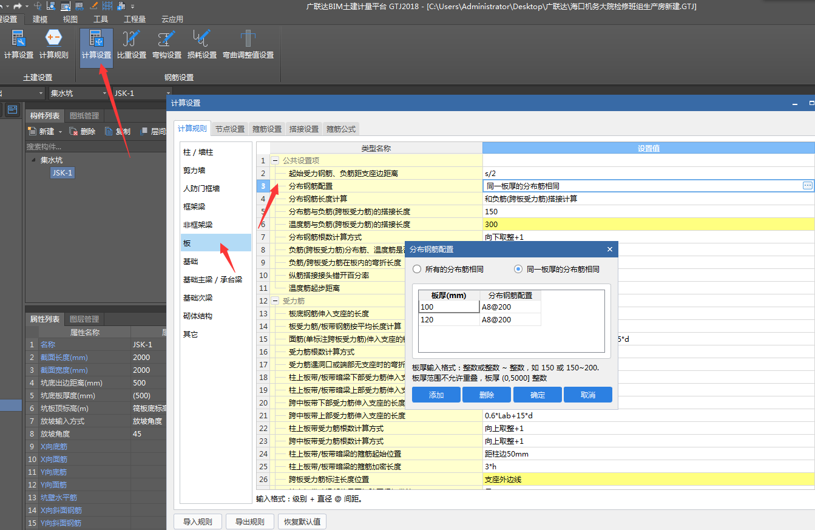The height and width of the screenshot is (530, 815).
Task: Click 删除 button in 分布钢筋配置 dialog
Action: 487,395
